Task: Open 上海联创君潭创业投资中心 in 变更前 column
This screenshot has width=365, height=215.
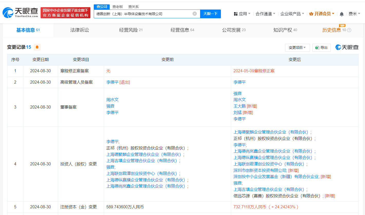Action: [143, 173]
